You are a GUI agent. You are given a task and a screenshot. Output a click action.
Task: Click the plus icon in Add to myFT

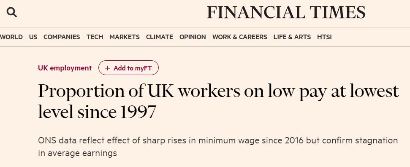point(108,68)
